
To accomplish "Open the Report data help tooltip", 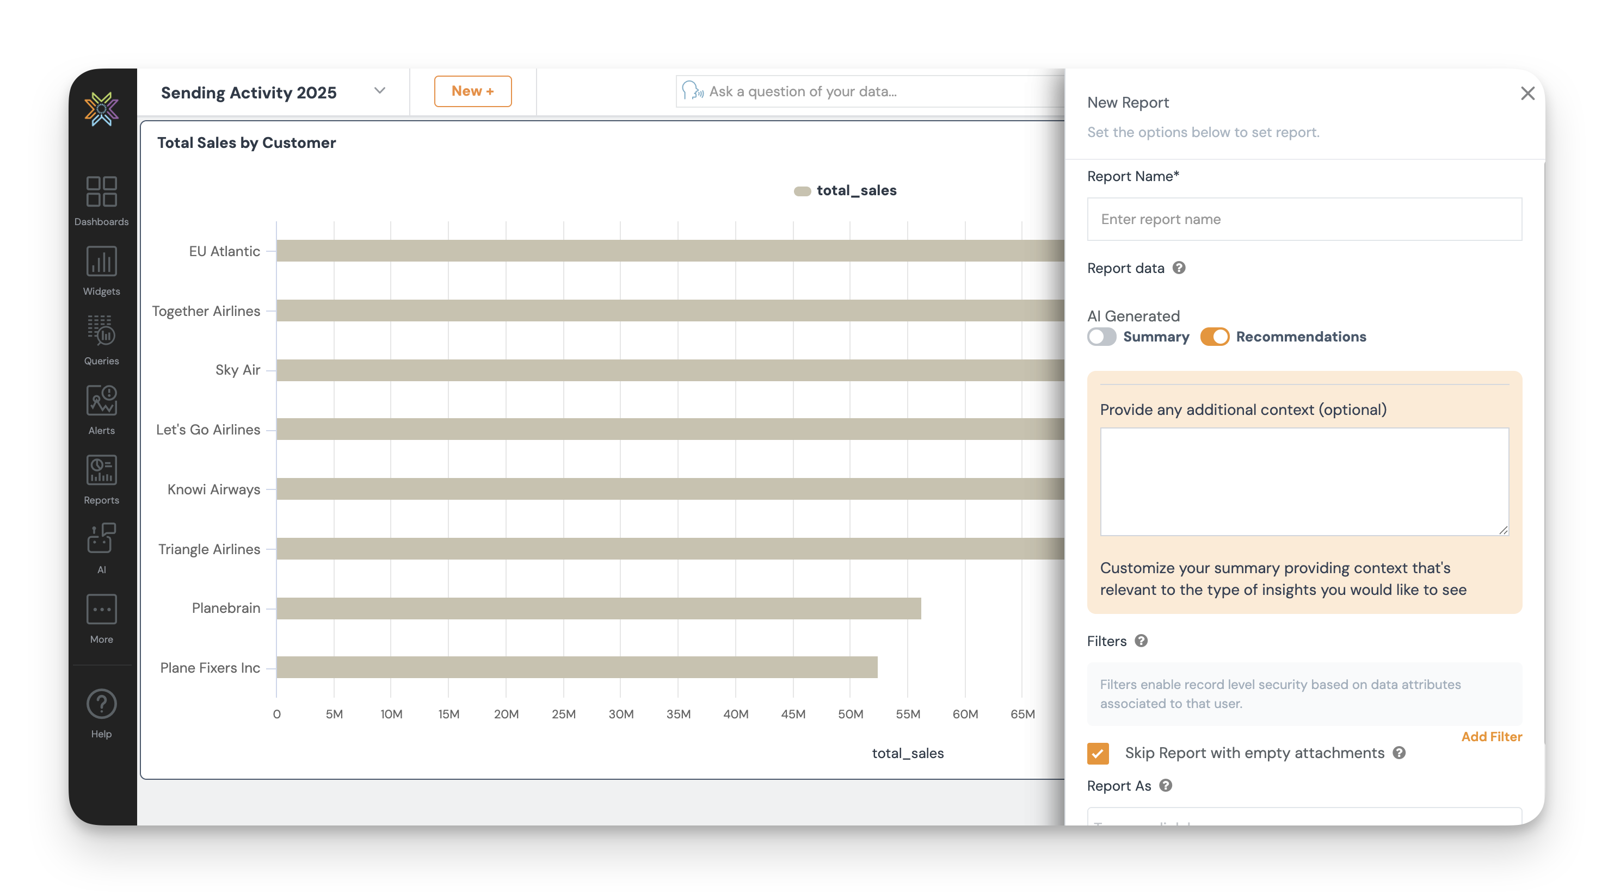I will [1180, 268].
